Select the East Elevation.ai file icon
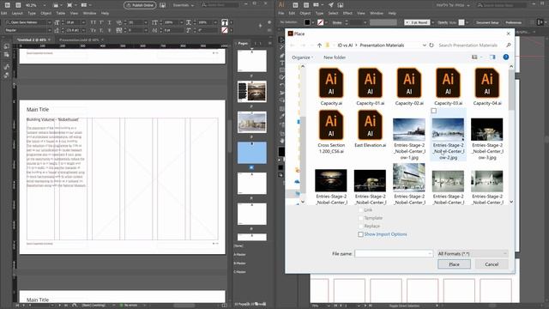 point(370,124)
